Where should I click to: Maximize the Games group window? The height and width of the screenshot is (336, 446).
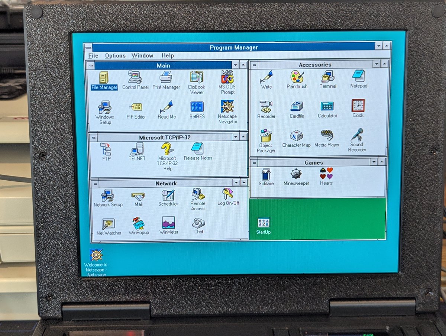(x=382, y=162)
